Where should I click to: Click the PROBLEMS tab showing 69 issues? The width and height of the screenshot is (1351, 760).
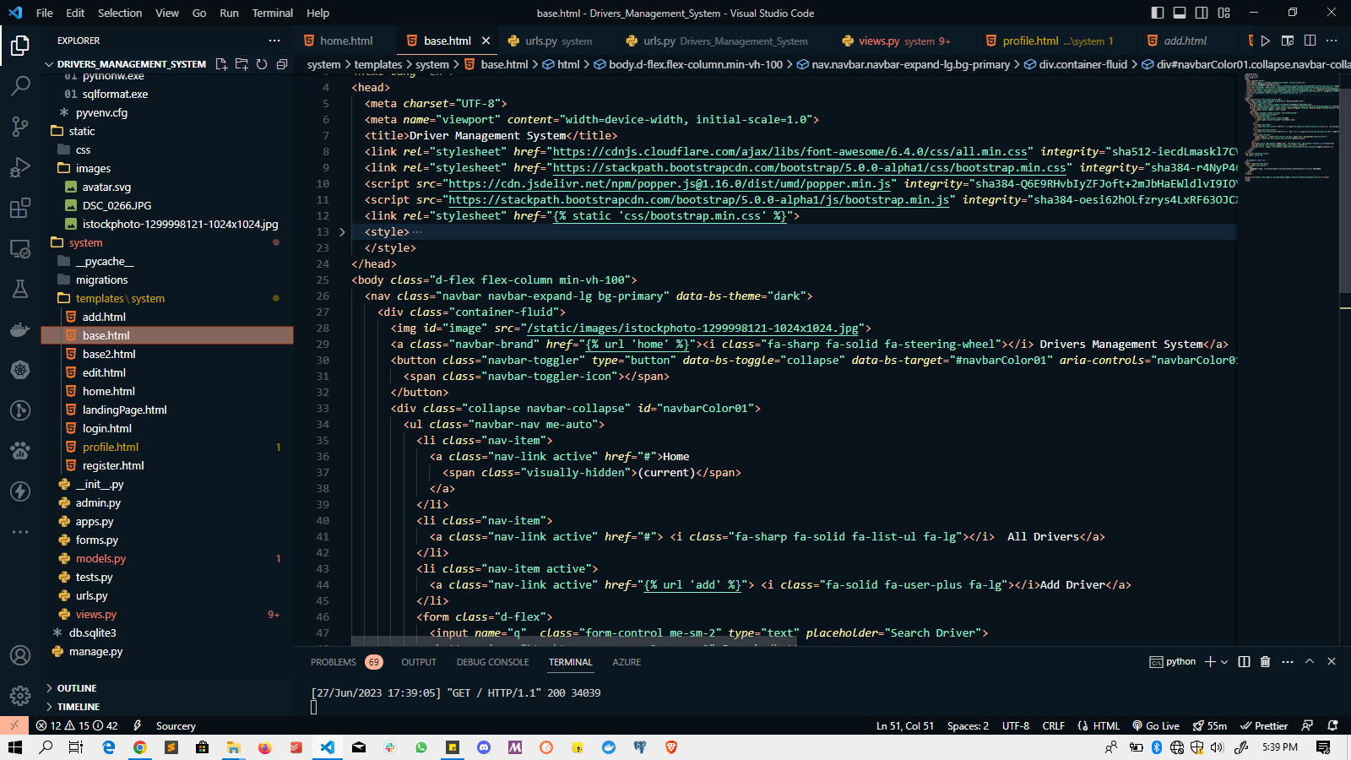(x=334, y=662)
